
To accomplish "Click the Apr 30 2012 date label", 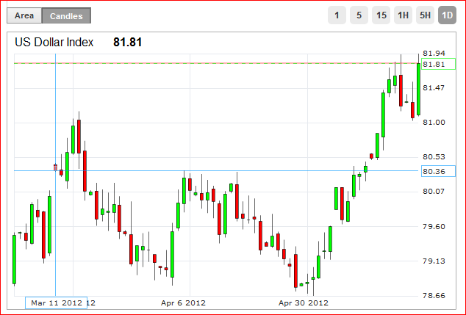I will [304, 303].
